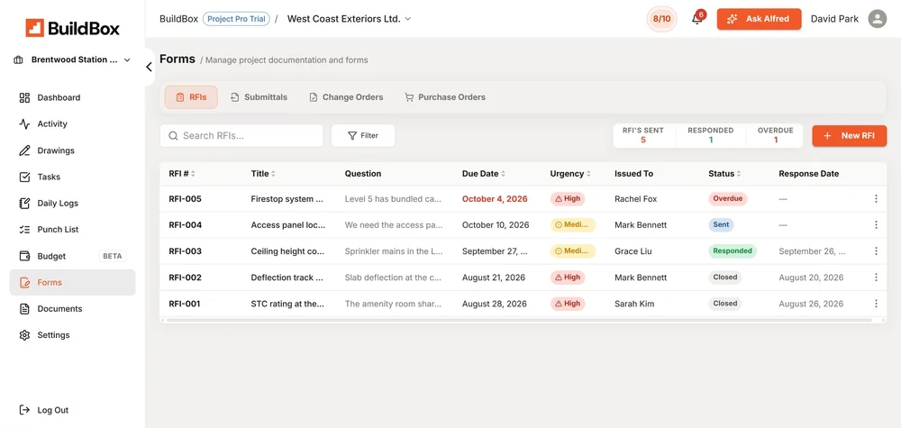901x428 pixels.
Task: Sort by Due Date column
Action: click(484, 174)
